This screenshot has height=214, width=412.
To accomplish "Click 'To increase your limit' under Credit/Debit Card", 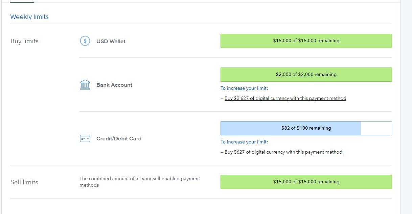I will click(x=244, y=142).
